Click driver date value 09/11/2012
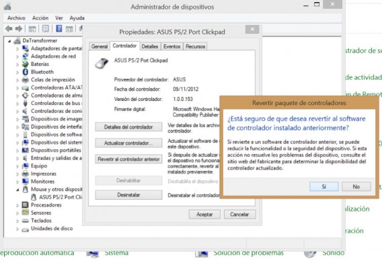Screen dimensions: 382x261 (x=186, y=89)
